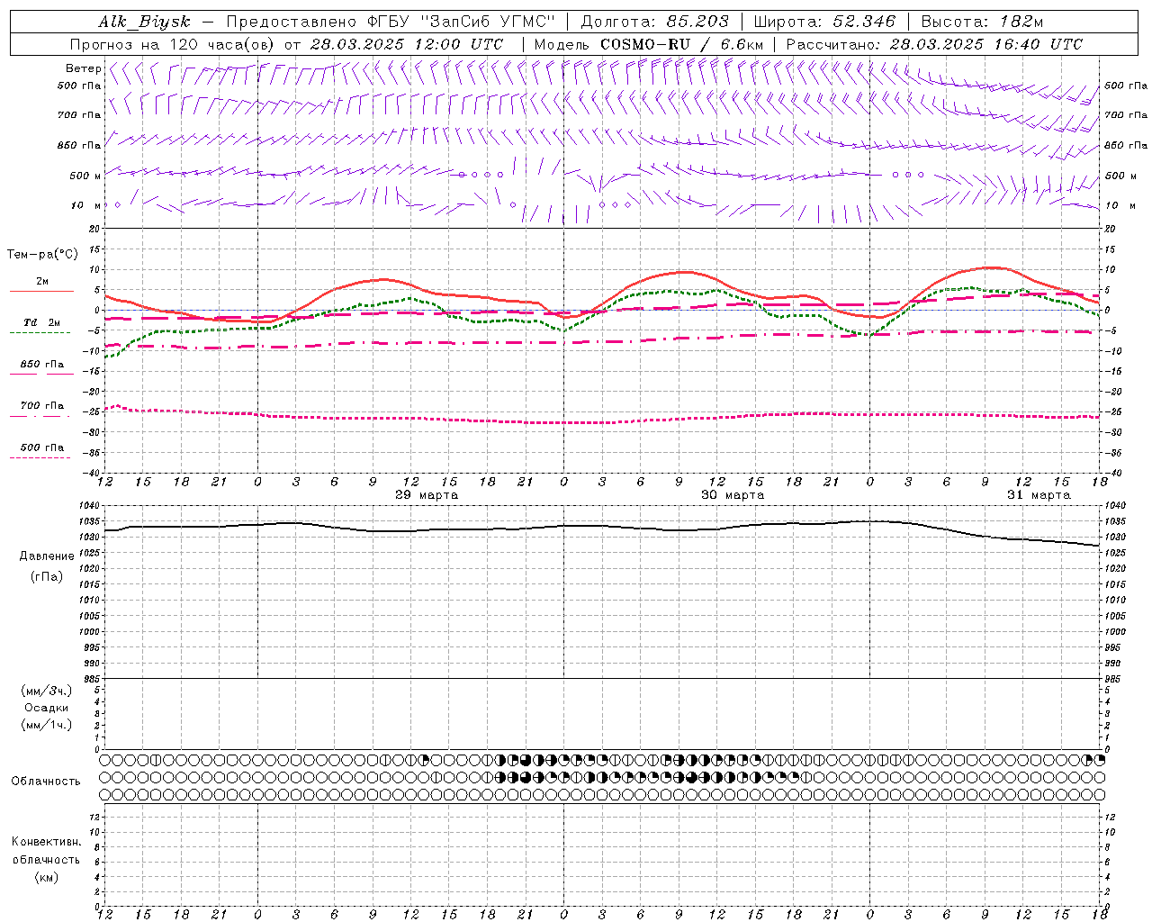Click the '(мм/1ч.)' precipitation unit label
Viewport: 1152px width, 922px height.
coord(46,725)
